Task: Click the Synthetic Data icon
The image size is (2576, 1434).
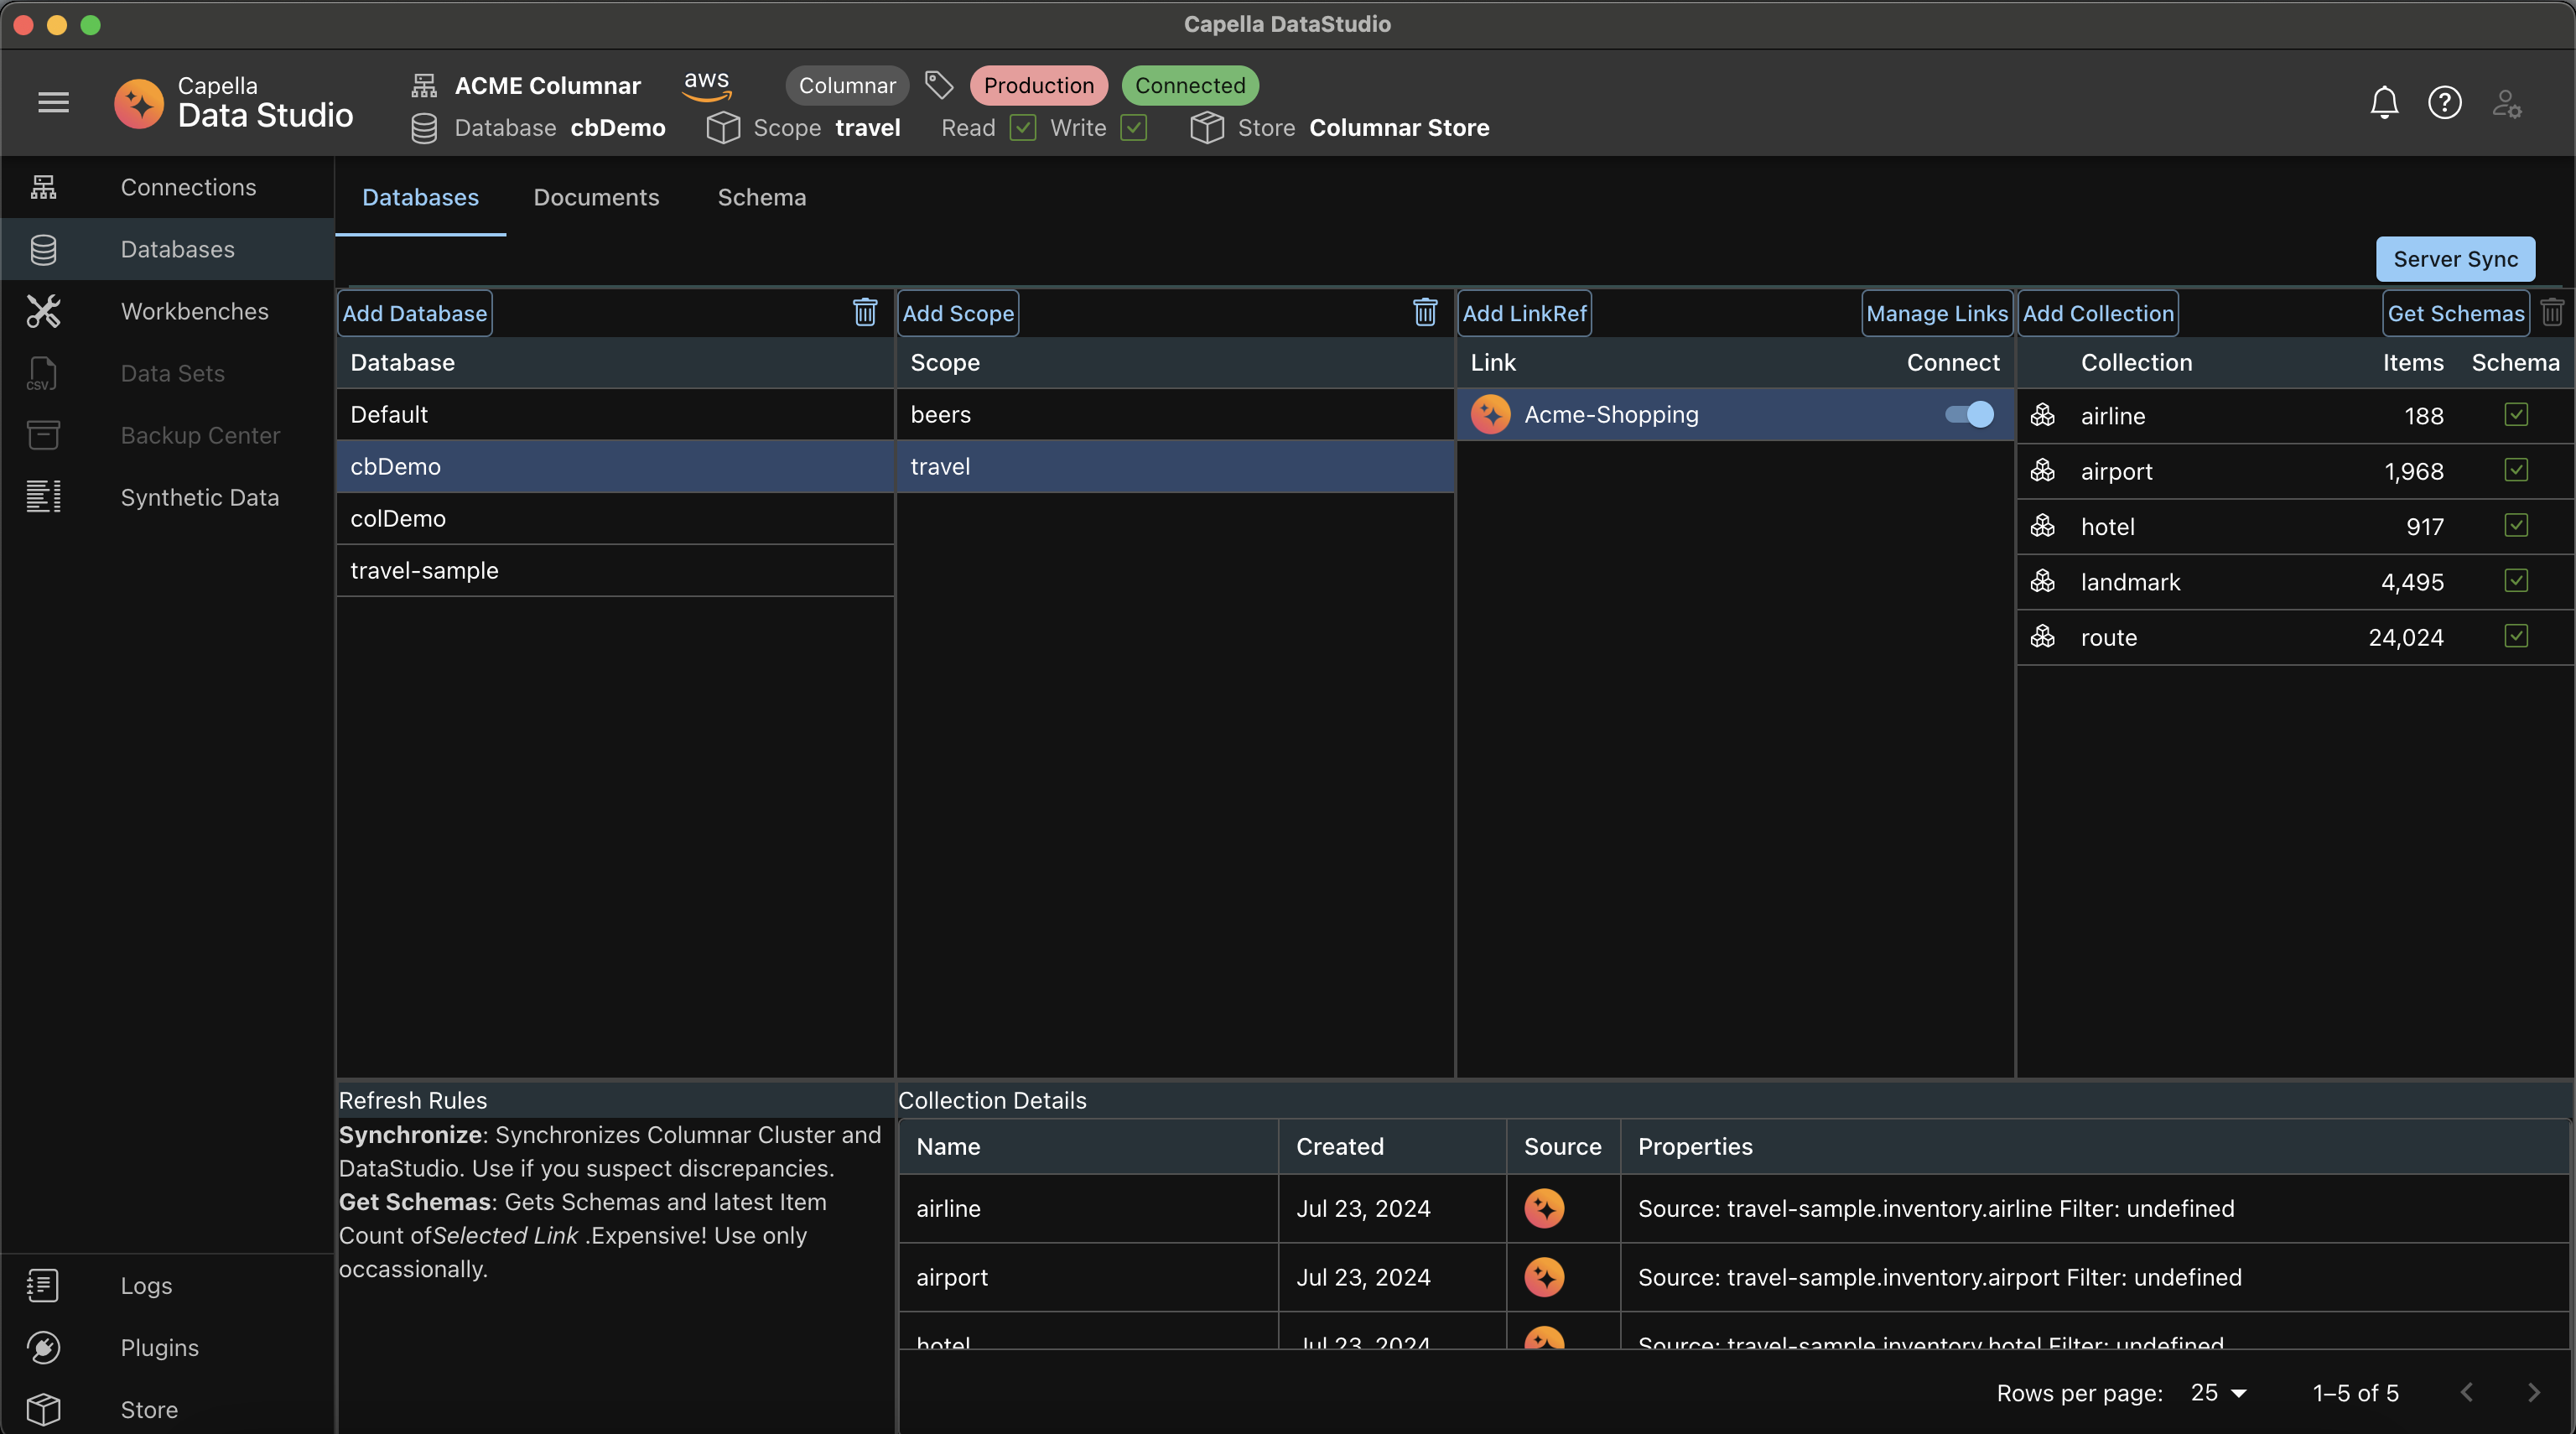Action: pos(43,497)
